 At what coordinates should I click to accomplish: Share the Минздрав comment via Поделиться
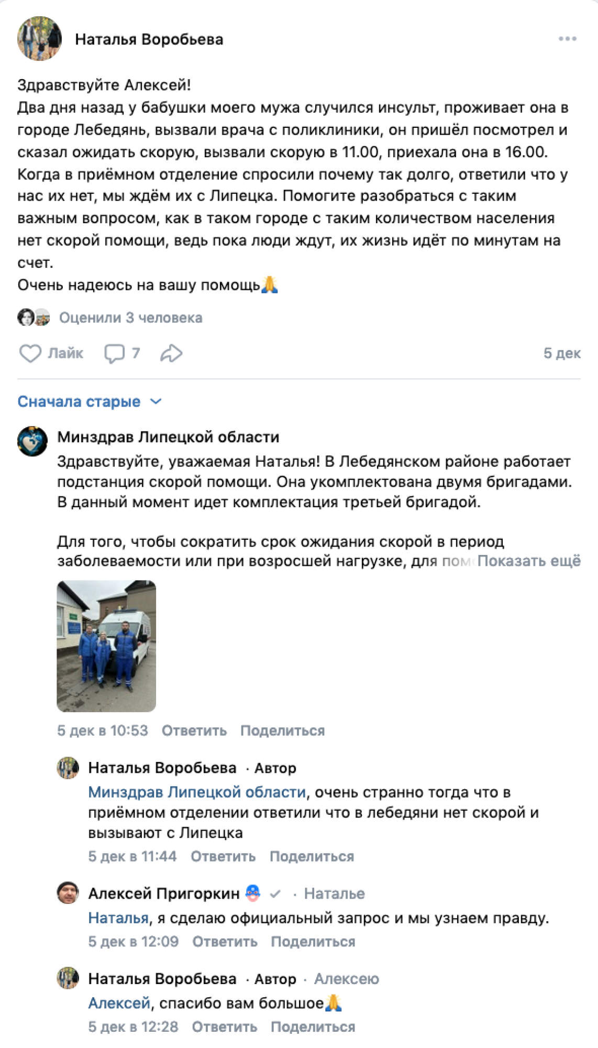click(x=283, y=730)
